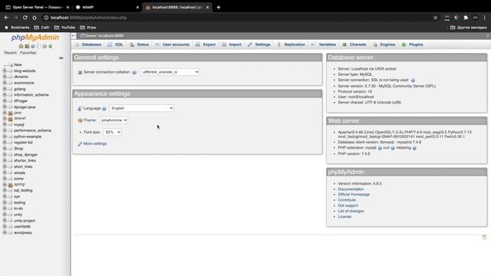Open the SQL tab

(x=115, y=44)
